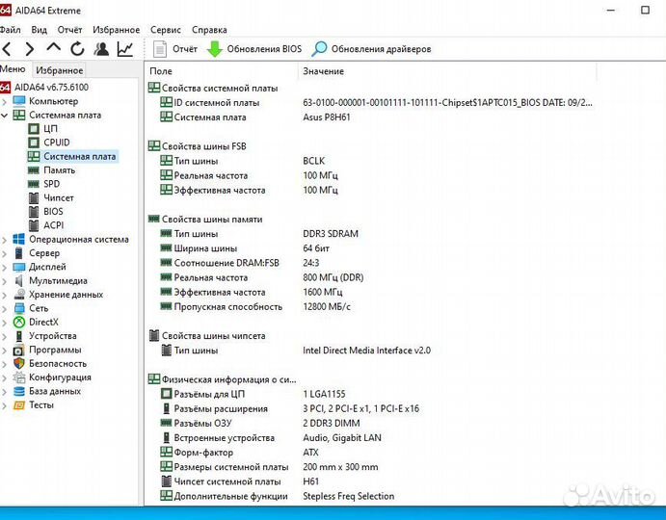Switch to the Избранное tab

pyautogui.click(x=59, y=70)
